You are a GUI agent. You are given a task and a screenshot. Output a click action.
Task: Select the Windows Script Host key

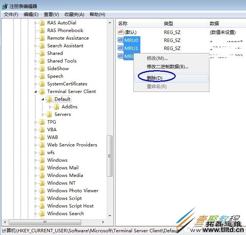click(x=70, y=206)
